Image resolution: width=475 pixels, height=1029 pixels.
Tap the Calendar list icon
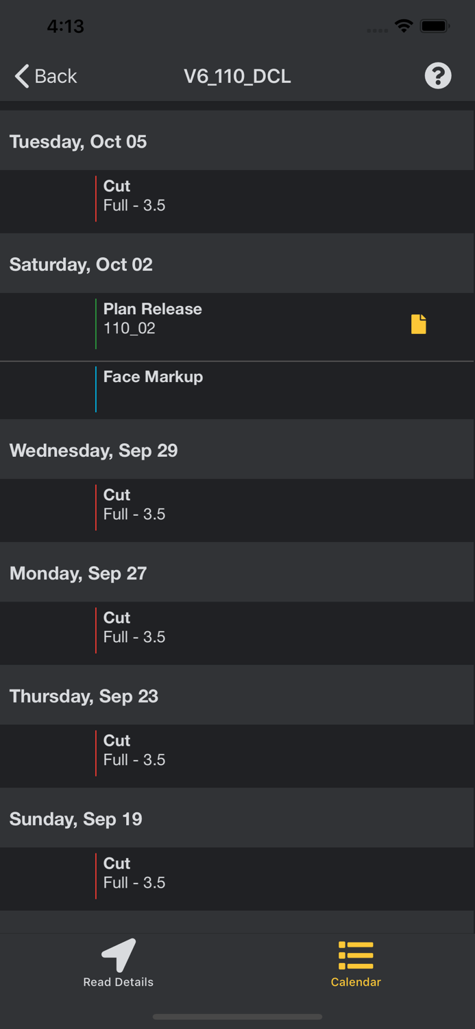pyautogui.click(x=356, y=955)
